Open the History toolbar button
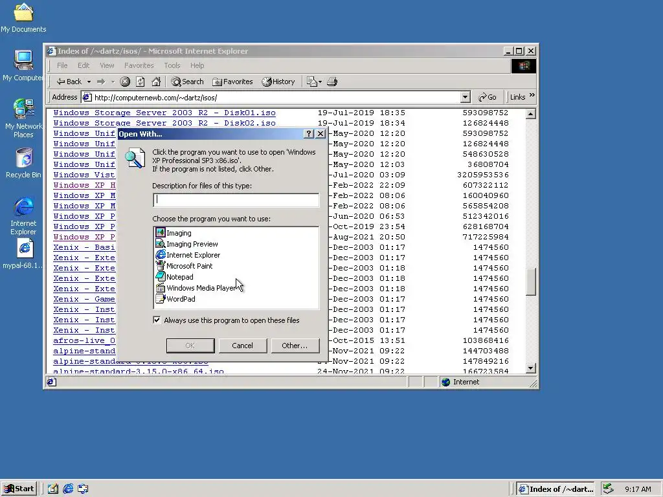The height and width of the screenshot is (497, 663). point(278,82)
